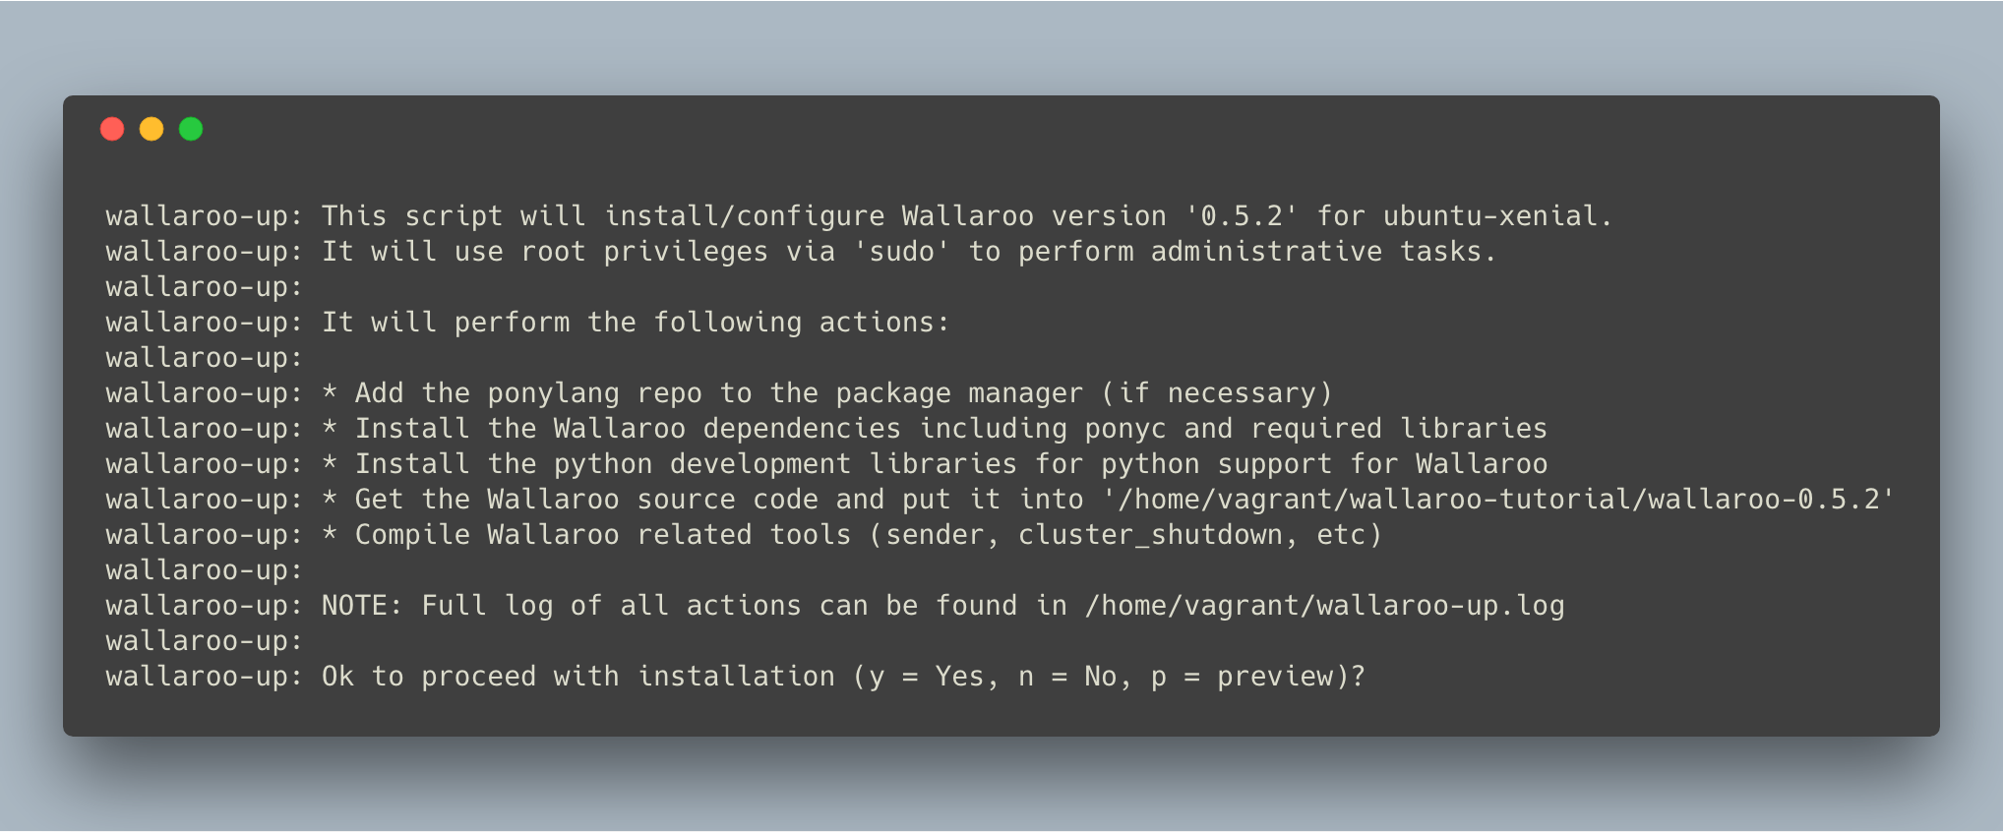Click the word 'ubuntu-xenial' in the output

point(1489,216)
